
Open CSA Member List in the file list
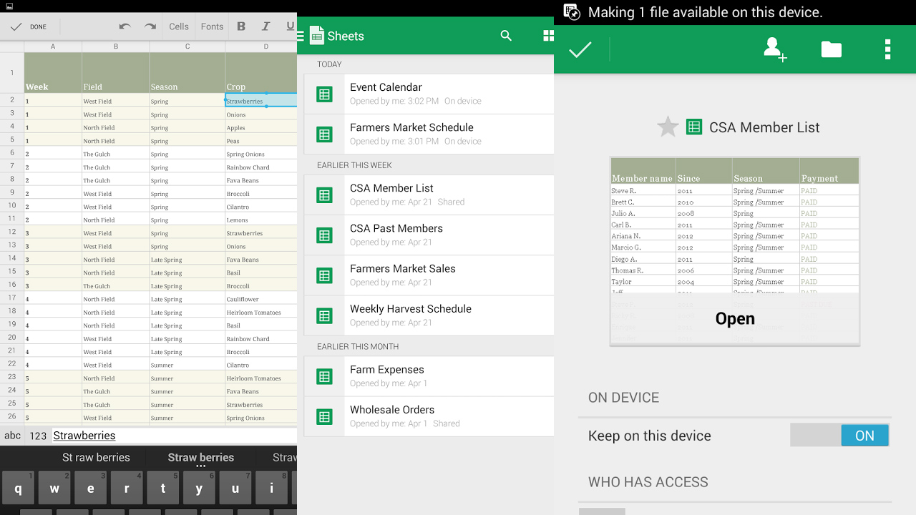(429, 195)
